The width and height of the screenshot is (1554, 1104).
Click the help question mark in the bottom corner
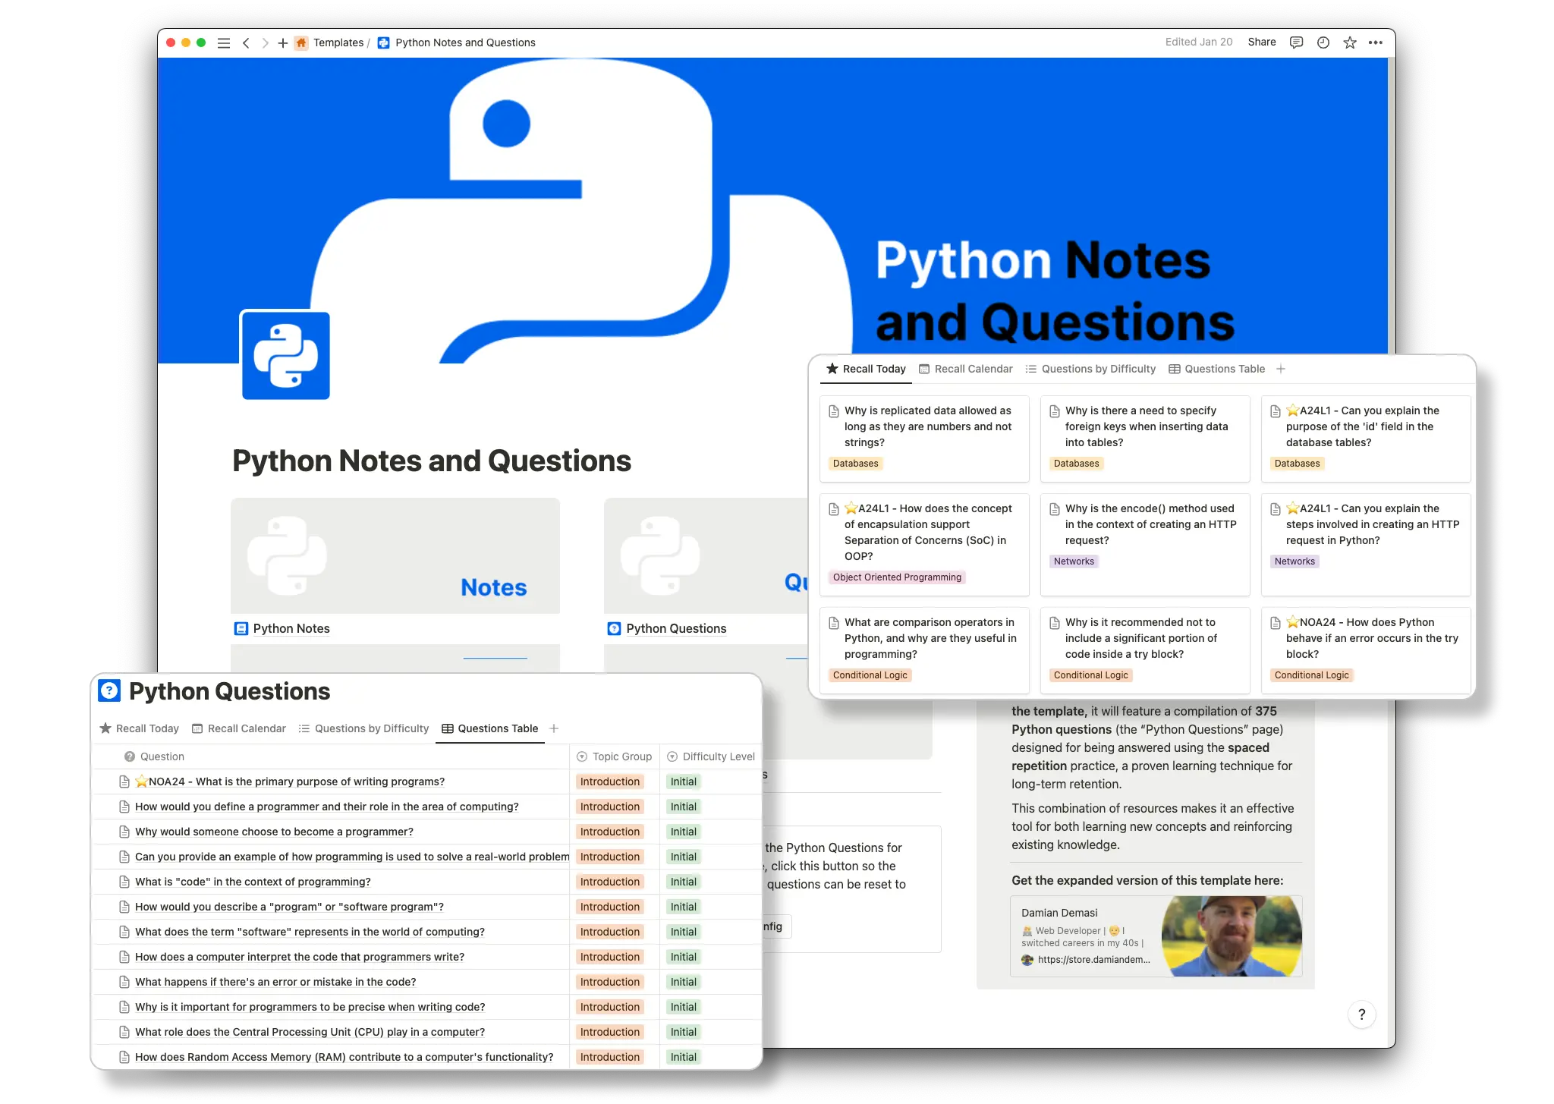[1362, 1014]
